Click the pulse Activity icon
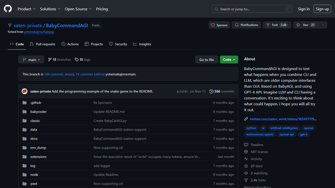The width and height of the screenshot is (335, 188). (x=246, y=159)
